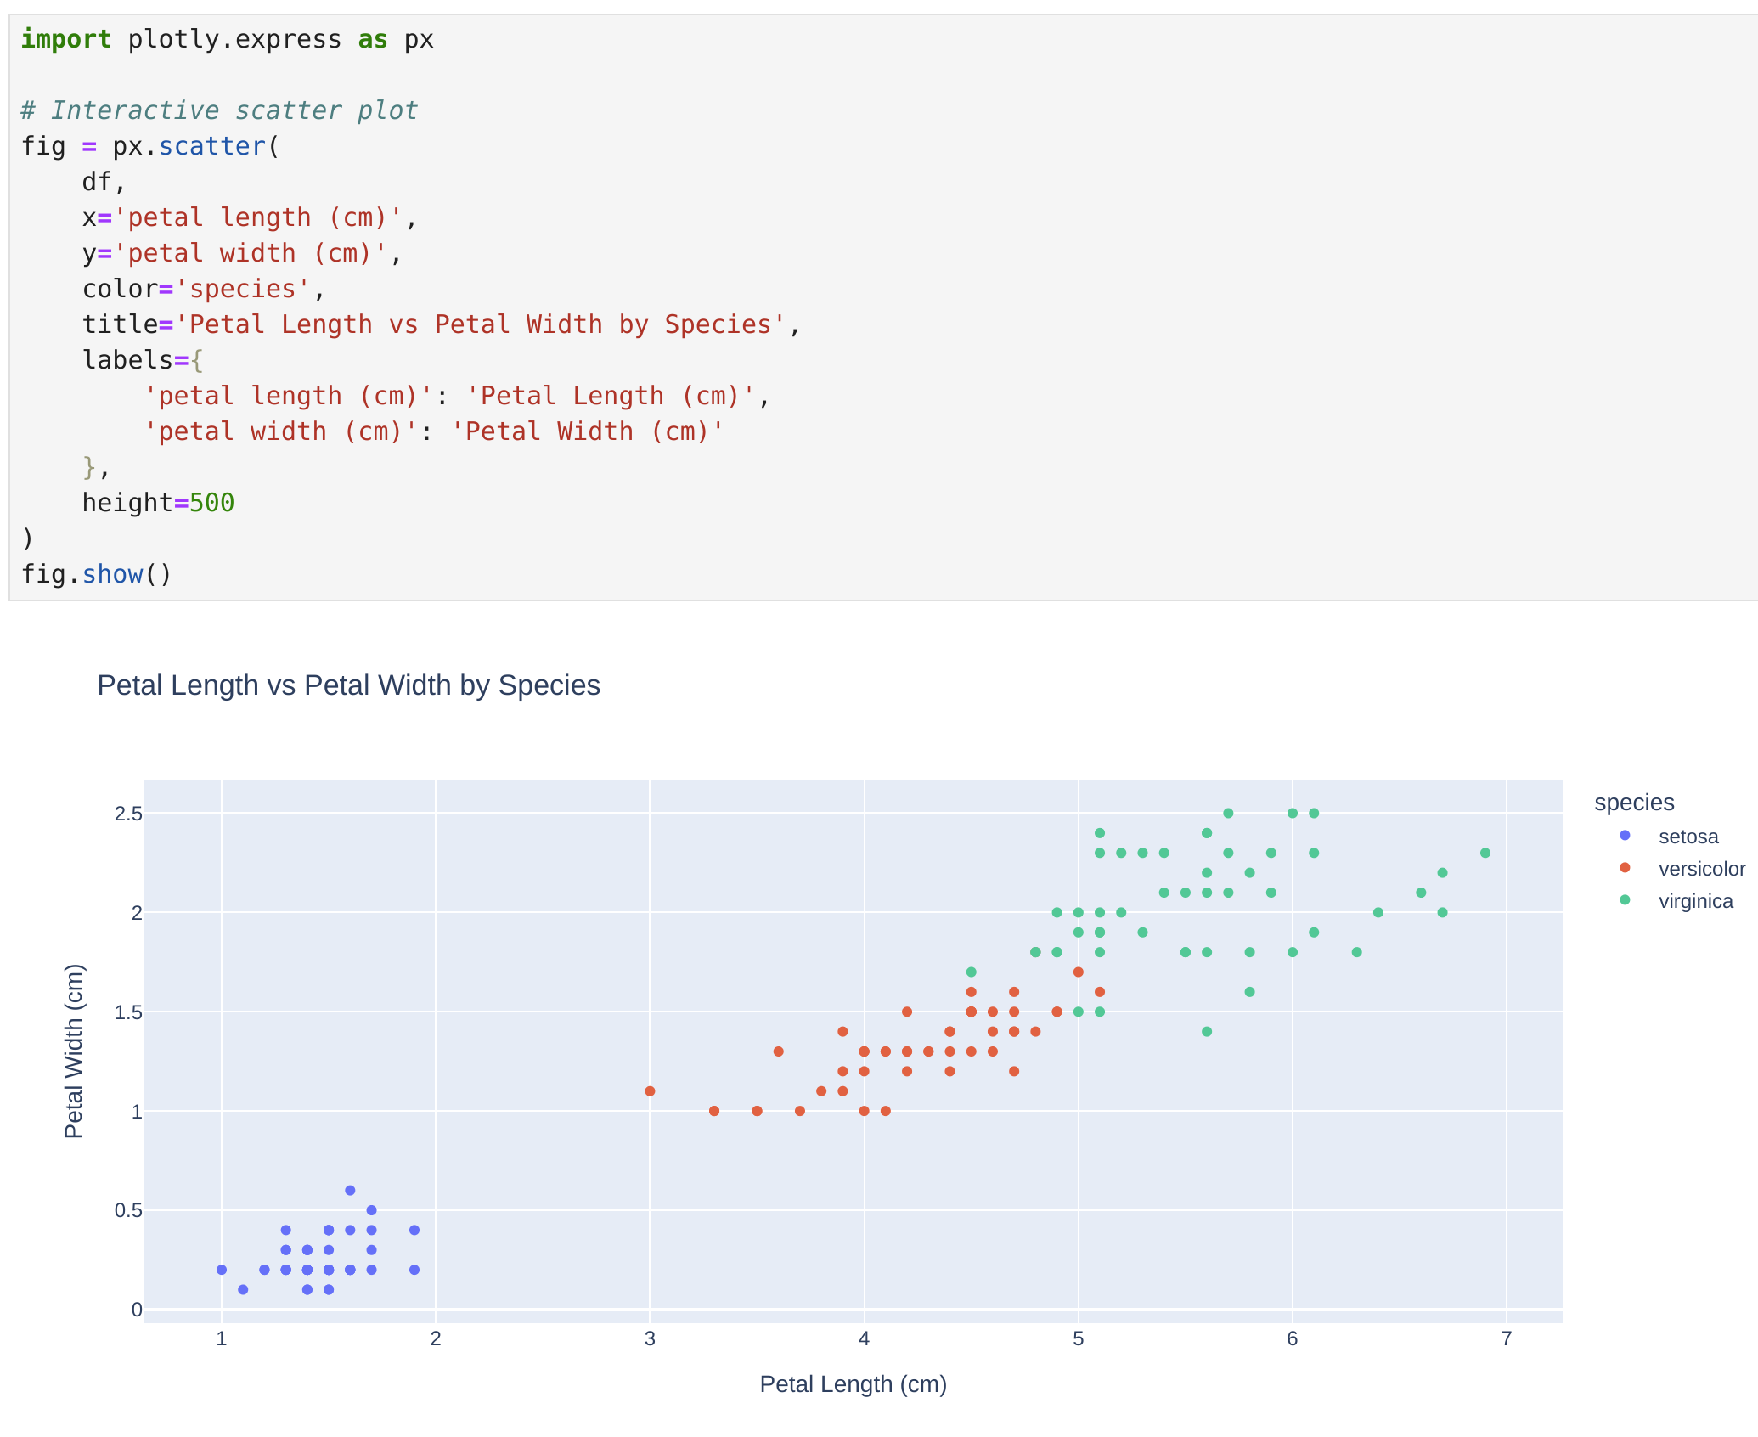Click the highest blue setosa data point
This screenshot has height=1437, width=1758.
pyautogui.click(x=350, y=1191)
